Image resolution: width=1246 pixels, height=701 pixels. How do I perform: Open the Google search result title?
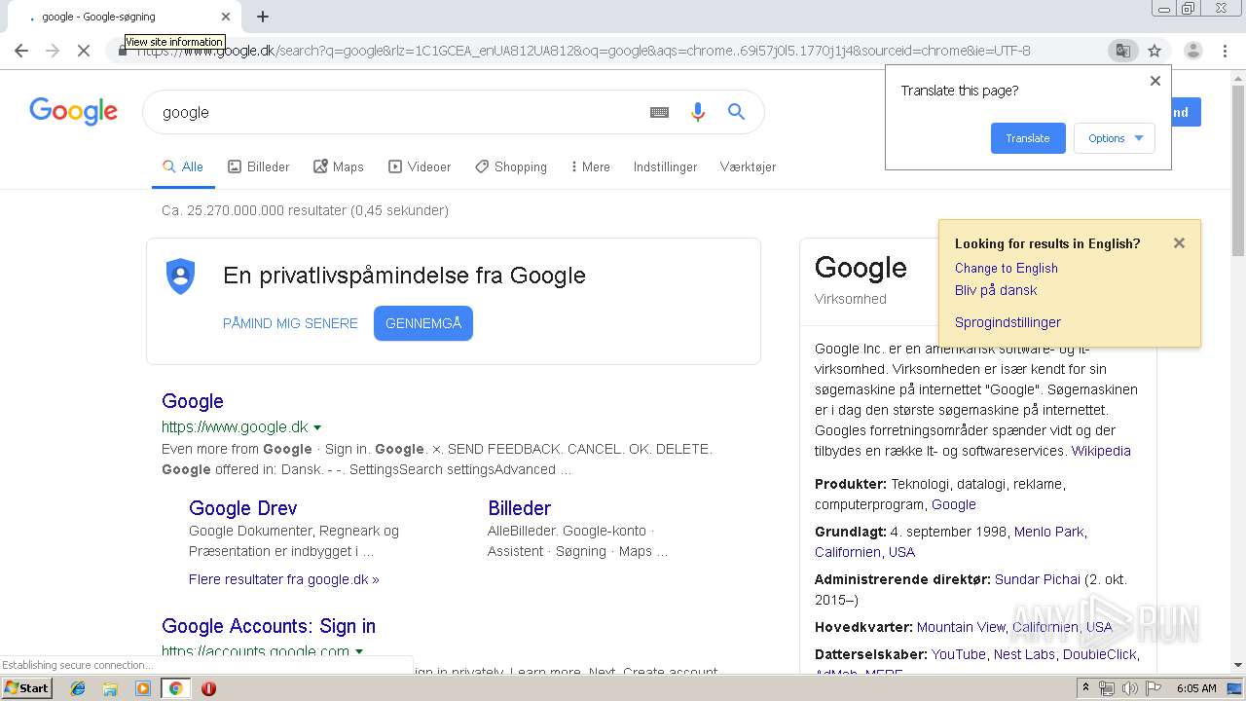pos(193,401)
